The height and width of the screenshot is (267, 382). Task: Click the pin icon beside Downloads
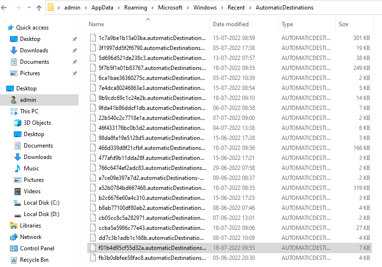pos(75,50)
